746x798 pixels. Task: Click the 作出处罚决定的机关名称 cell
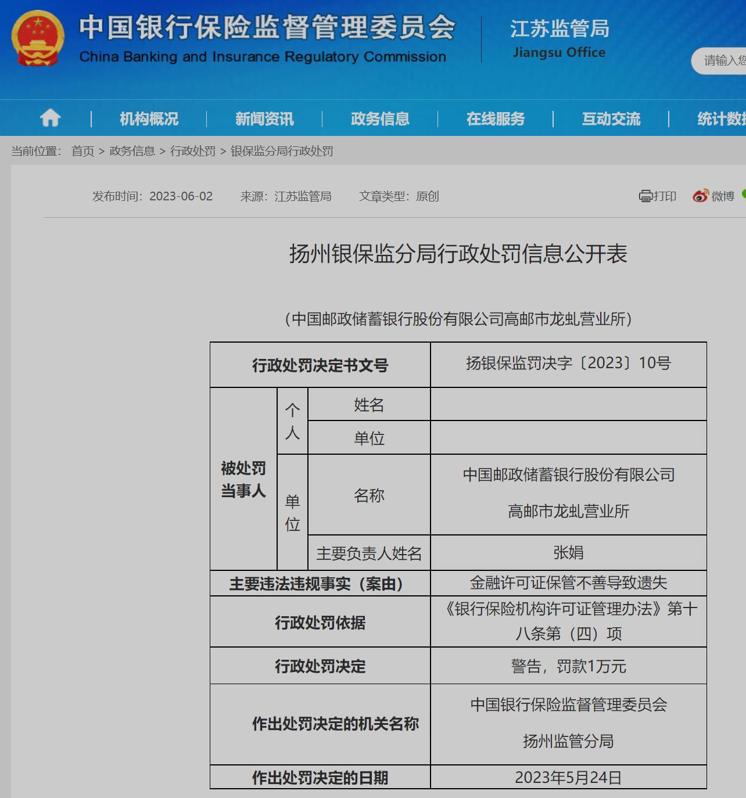[320, 724]
